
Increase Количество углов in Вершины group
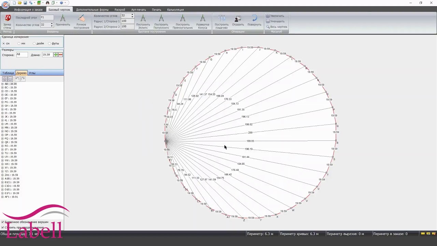pos(52,24)
